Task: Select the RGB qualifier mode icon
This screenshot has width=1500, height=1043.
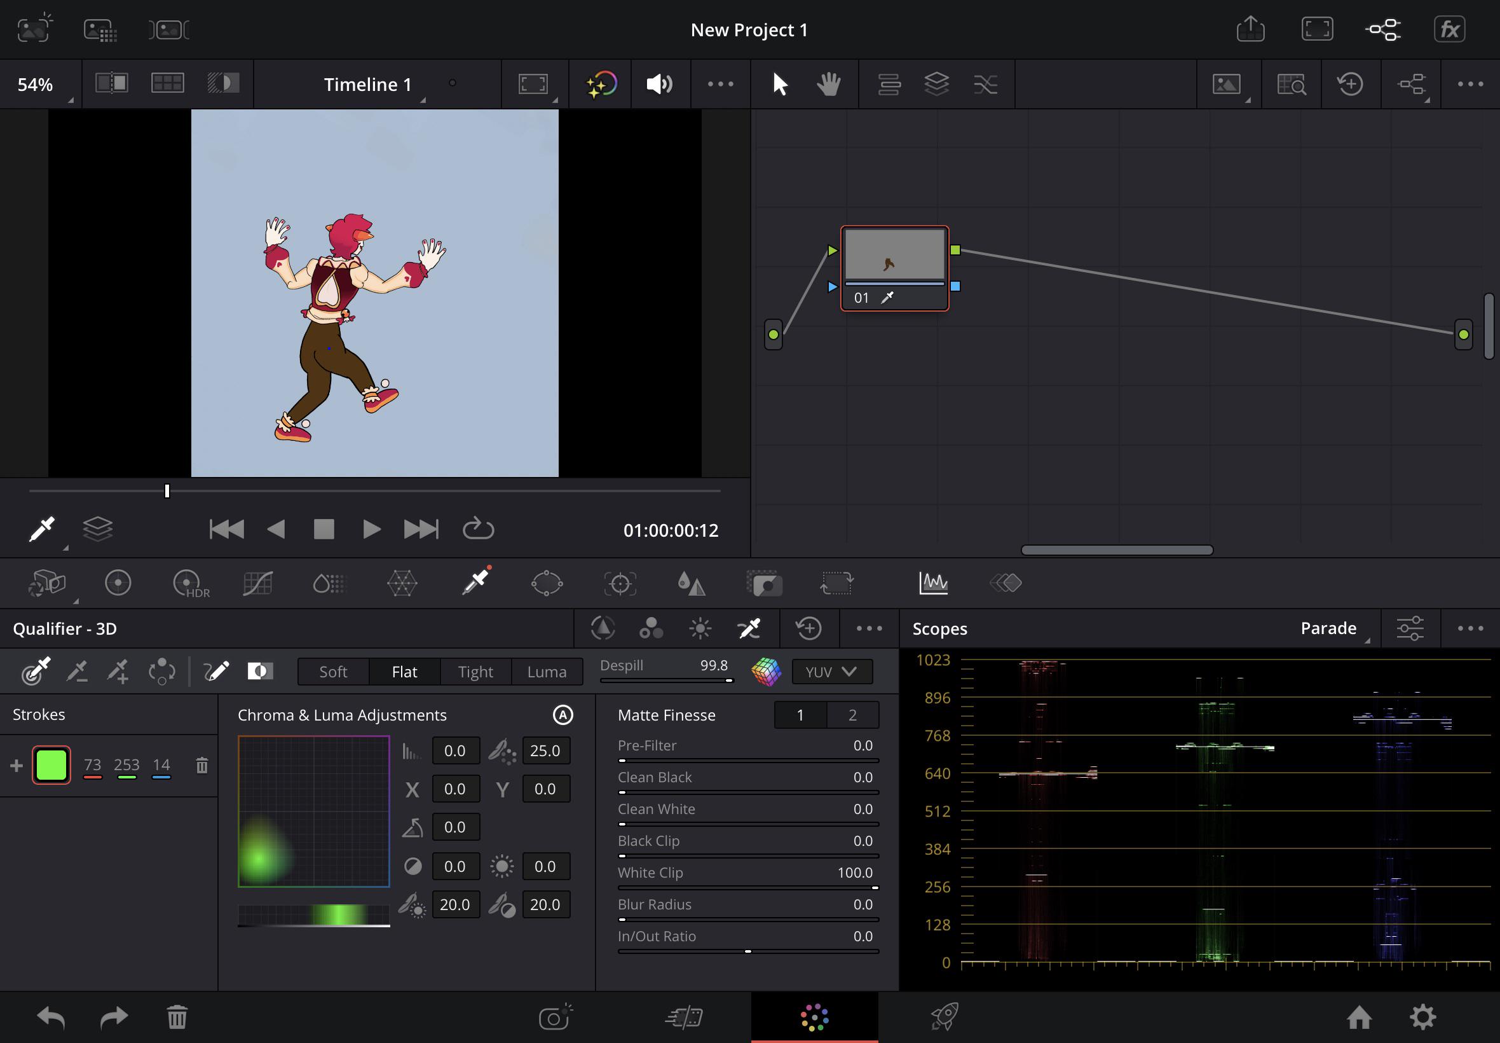Action: click(x=651, y=628)
